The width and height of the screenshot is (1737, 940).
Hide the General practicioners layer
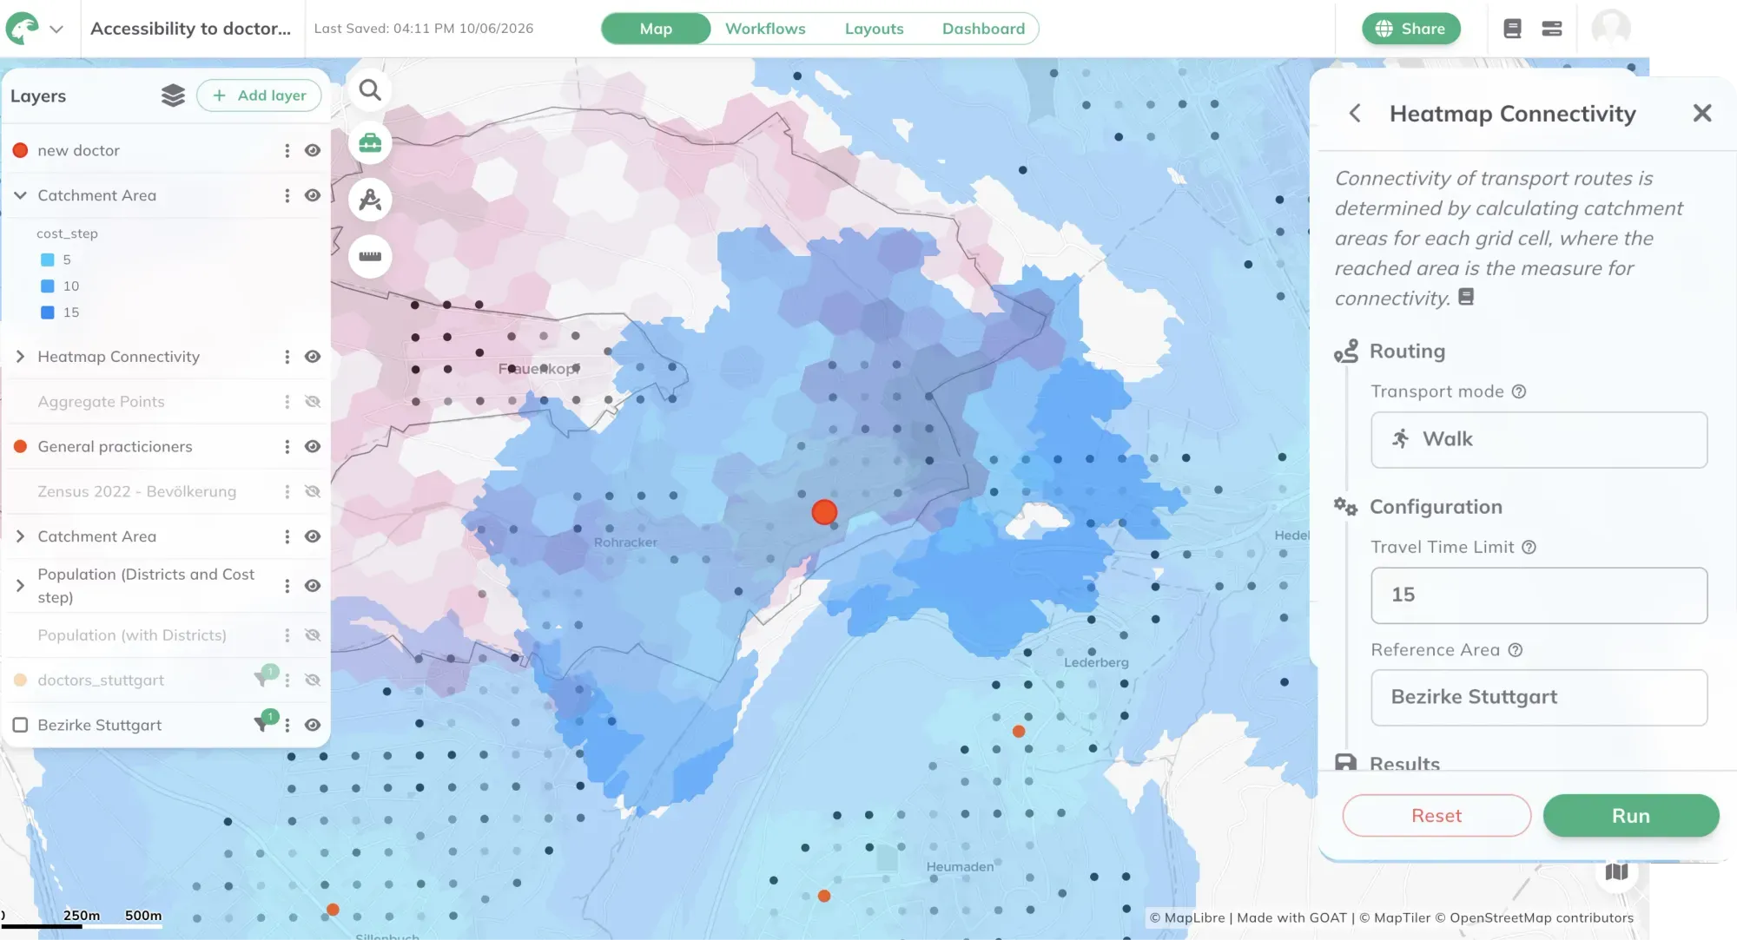point(313,446)
